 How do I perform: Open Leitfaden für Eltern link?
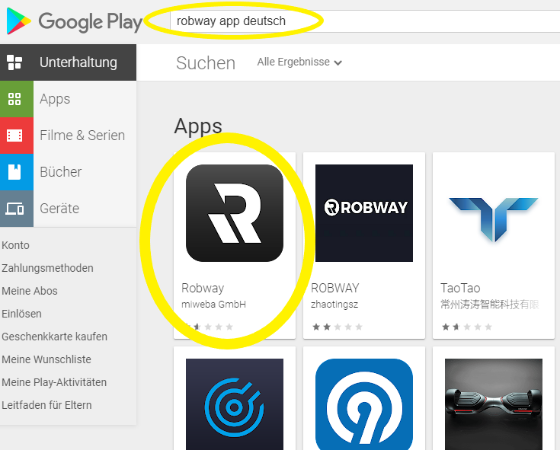pyautogui.click(x=46, y=405)
